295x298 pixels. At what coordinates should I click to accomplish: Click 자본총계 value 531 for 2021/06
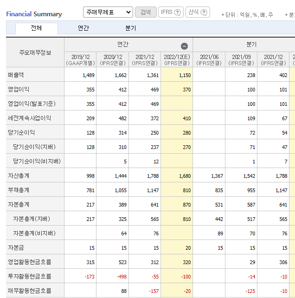(x=219, y=205)
